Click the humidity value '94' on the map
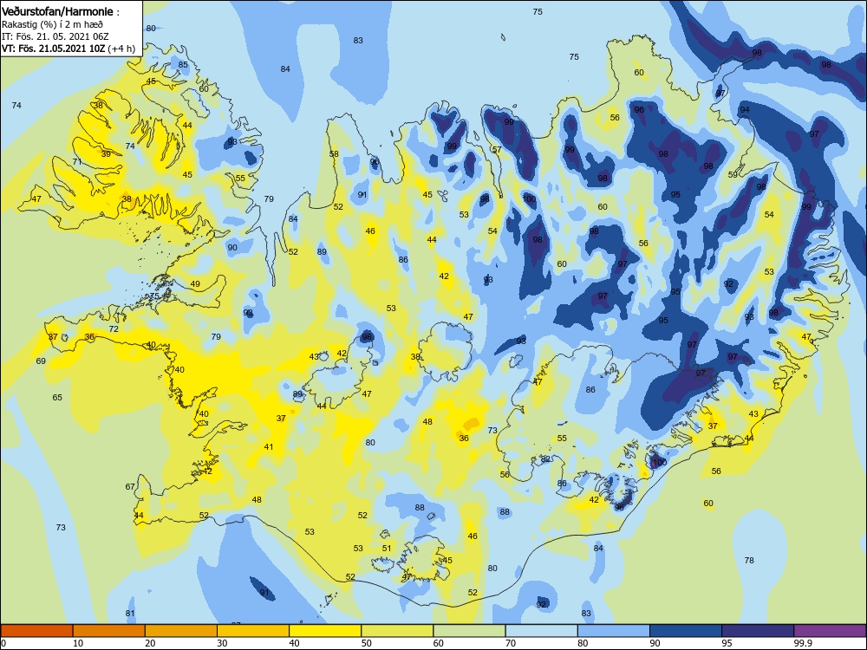867x650 pixels. (745, 110)
